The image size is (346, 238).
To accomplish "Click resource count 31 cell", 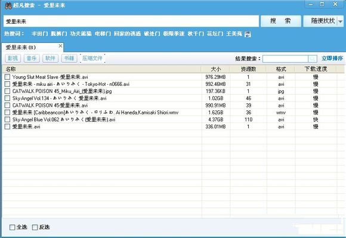I will click(x=249, y=84).
